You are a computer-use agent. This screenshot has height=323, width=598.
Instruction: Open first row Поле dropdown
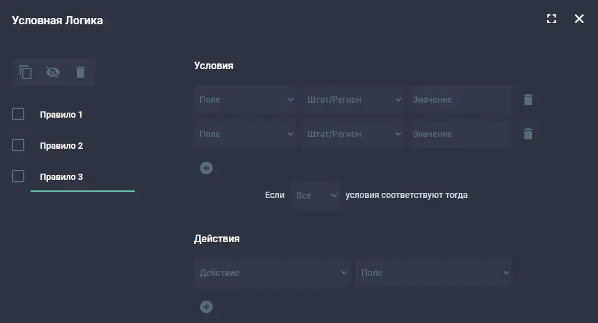[x=246, y=100]
